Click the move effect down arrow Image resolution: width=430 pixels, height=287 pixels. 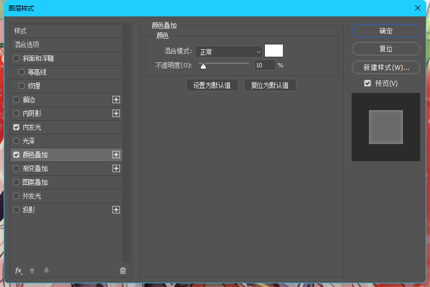[46, 271]
